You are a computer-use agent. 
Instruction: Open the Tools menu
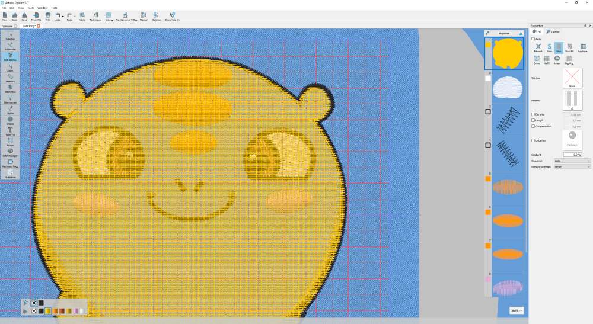click(x=30, y=8)
